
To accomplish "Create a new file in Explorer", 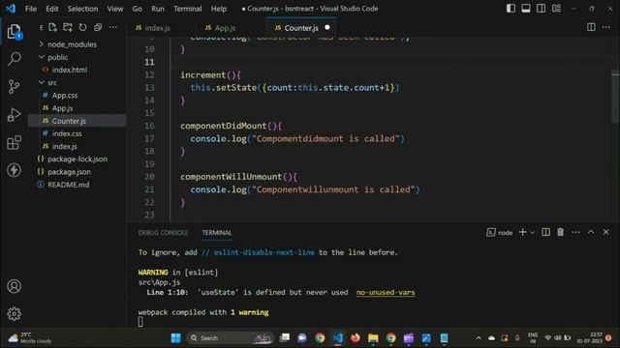I will point(52,27).
